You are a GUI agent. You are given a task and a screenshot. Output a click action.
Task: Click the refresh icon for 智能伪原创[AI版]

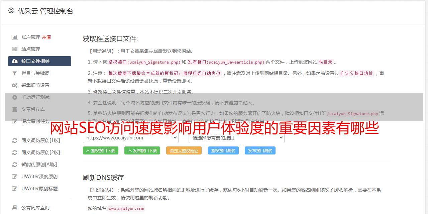[x=15, y=165]
